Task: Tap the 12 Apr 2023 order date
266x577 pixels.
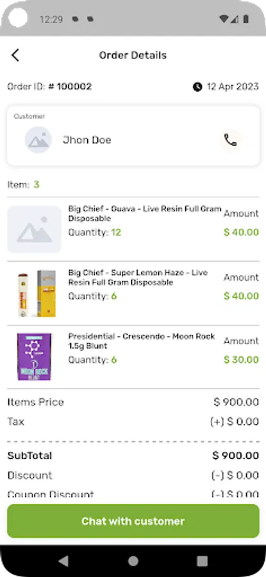Action: pyautogui.click(x=233, y=87)
